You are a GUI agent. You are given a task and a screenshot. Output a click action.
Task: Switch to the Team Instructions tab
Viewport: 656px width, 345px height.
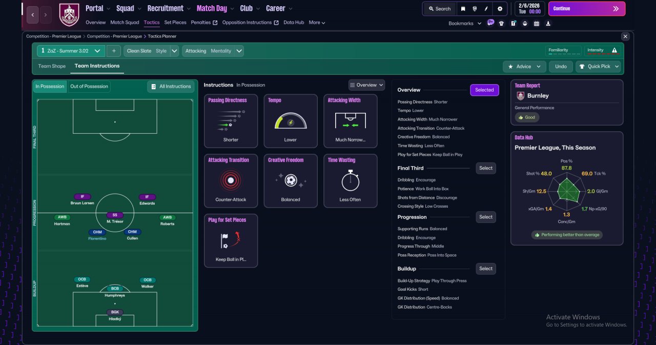pyautogui.click(x=97, y=66)
